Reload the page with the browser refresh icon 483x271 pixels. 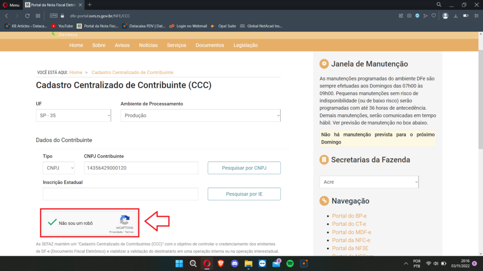pyautogui.click(x=27, y=16)
